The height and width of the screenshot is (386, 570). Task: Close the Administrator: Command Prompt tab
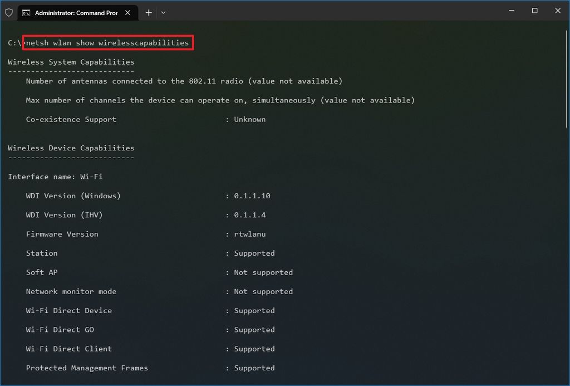127,12
